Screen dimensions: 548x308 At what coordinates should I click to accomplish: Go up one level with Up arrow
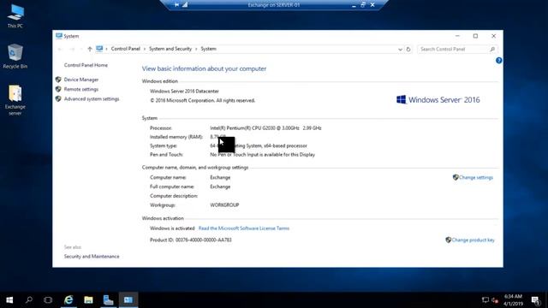tap(90, 49)
